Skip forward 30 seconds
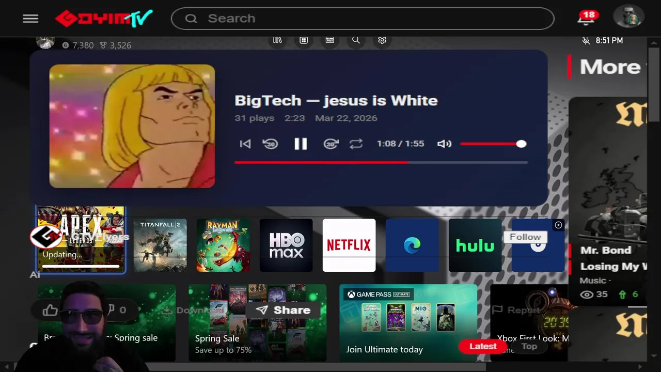This screenshot has height=372, width=661. pyautogui.click(x=331, y=144)
